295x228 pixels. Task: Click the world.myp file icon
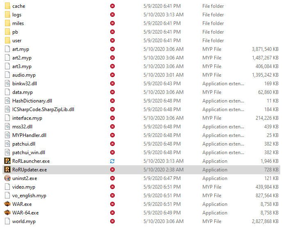[x=7, y=221]
